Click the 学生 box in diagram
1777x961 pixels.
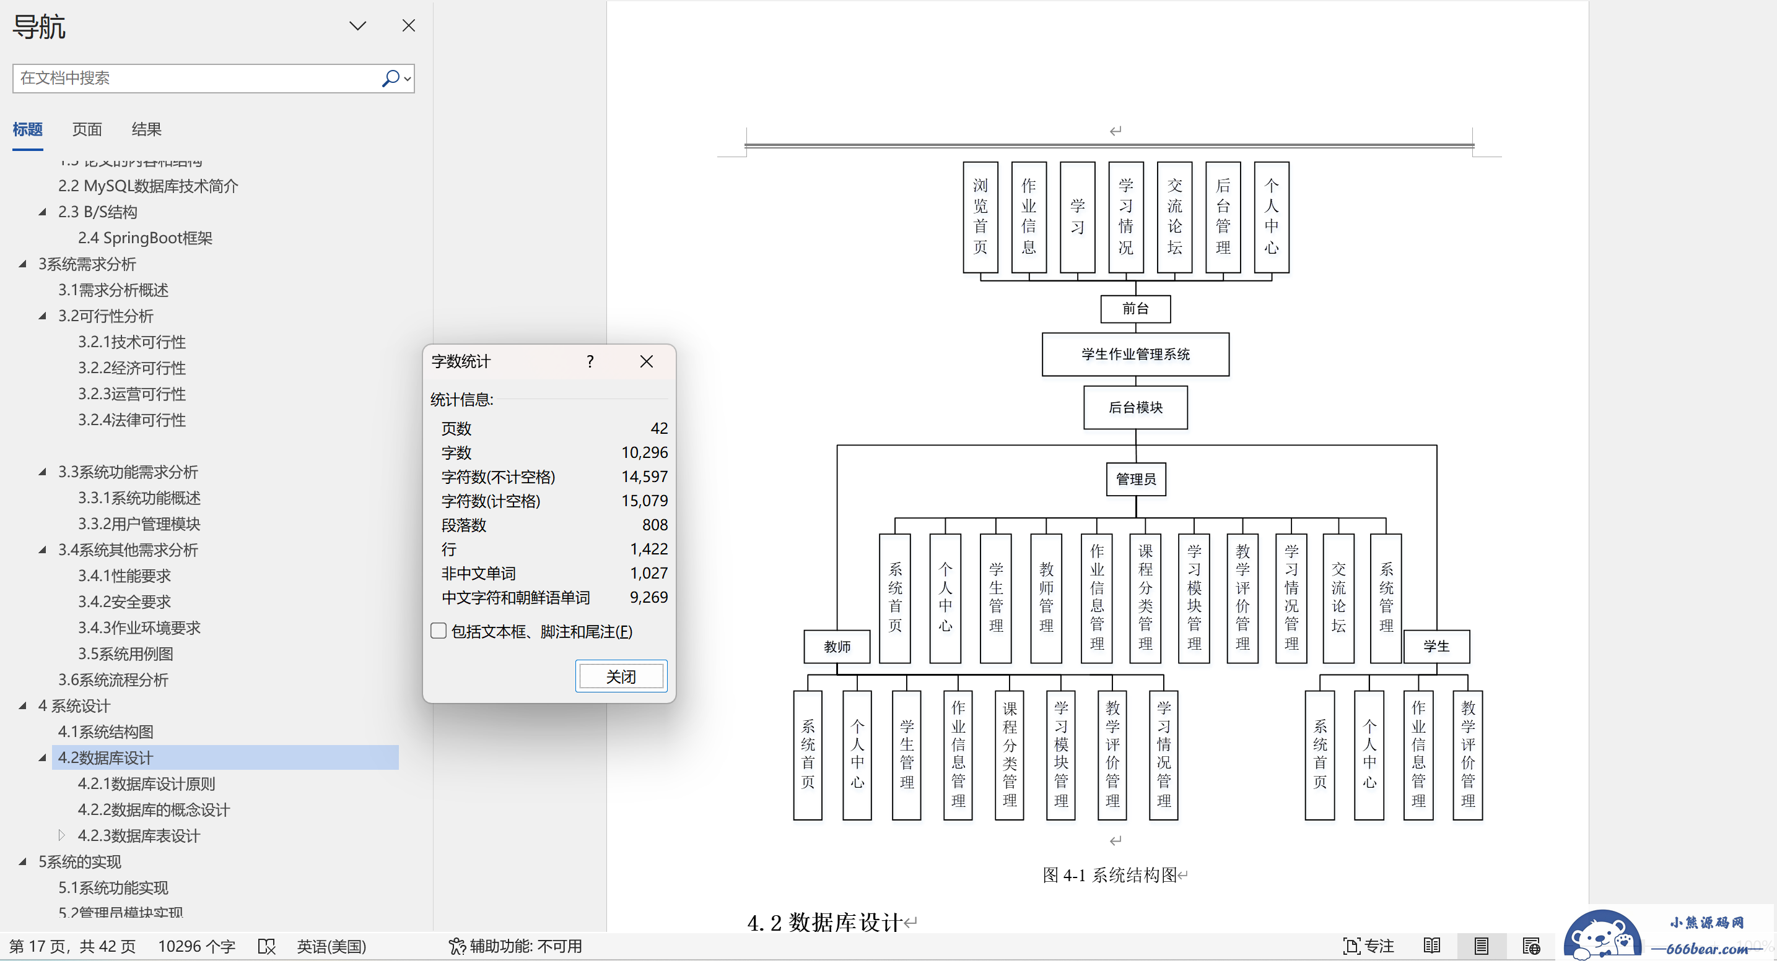[1436, 647]
